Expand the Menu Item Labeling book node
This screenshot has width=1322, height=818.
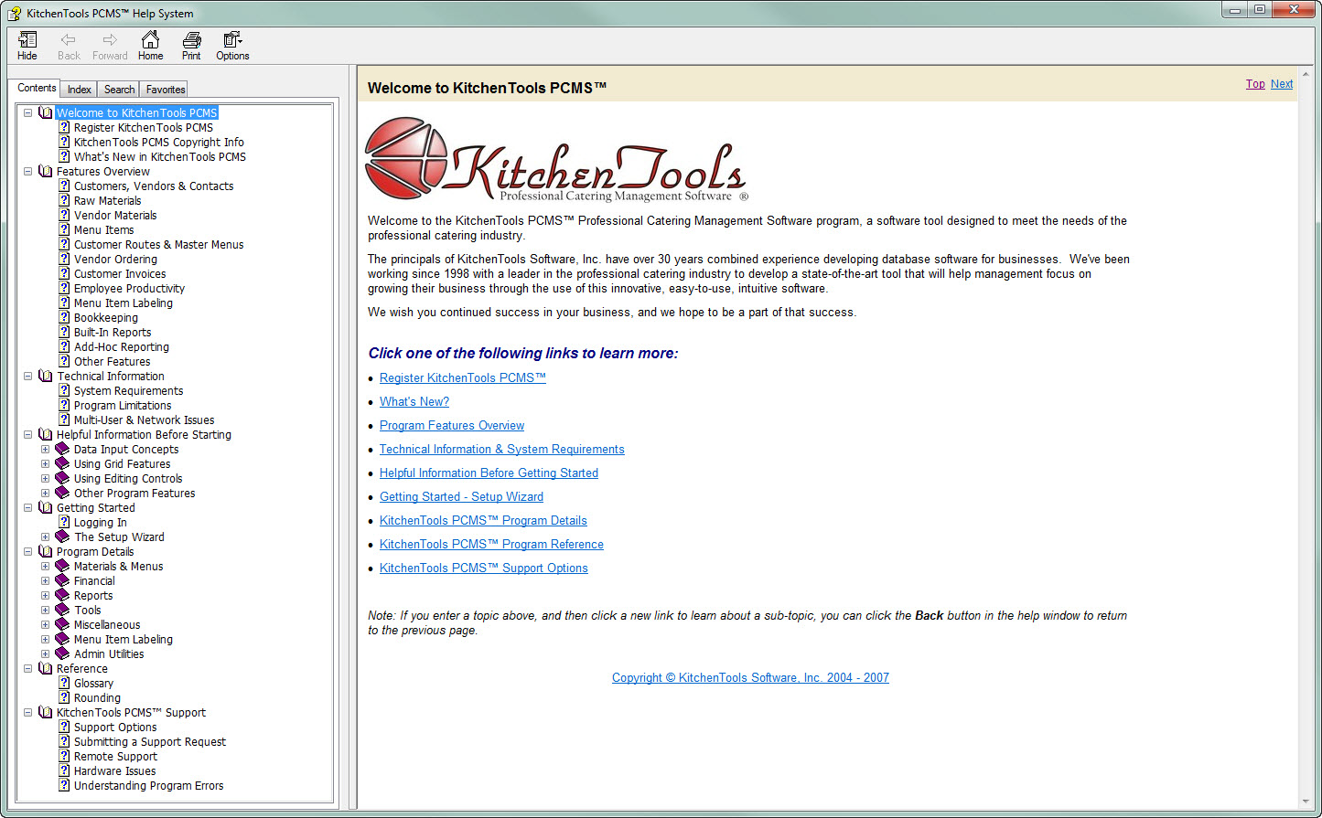coord(45,639)
